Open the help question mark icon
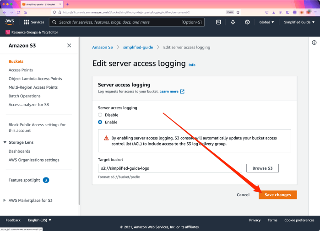Viewport: 320px width, 231px height. 247,22
